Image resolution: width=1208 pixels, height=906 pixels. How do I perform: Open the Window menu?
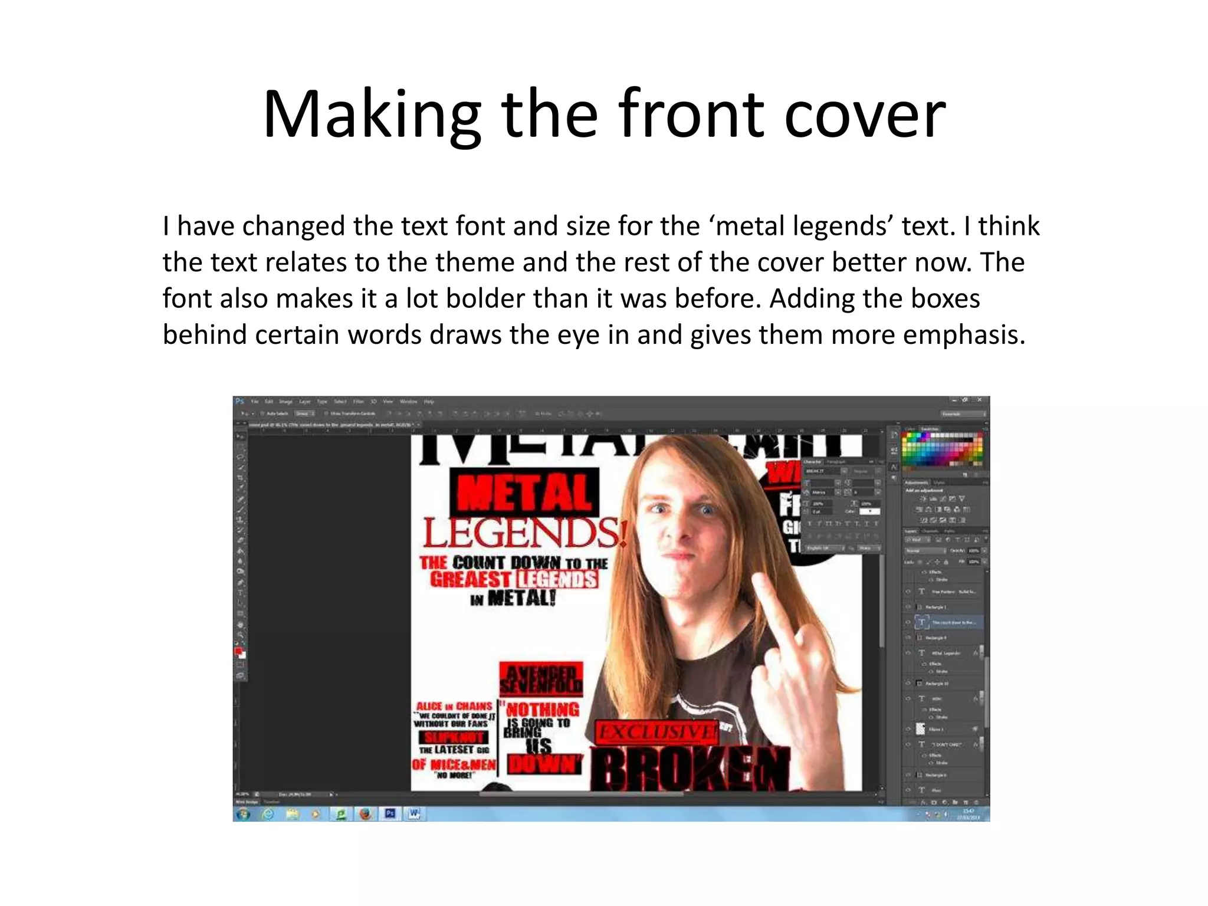408,402
